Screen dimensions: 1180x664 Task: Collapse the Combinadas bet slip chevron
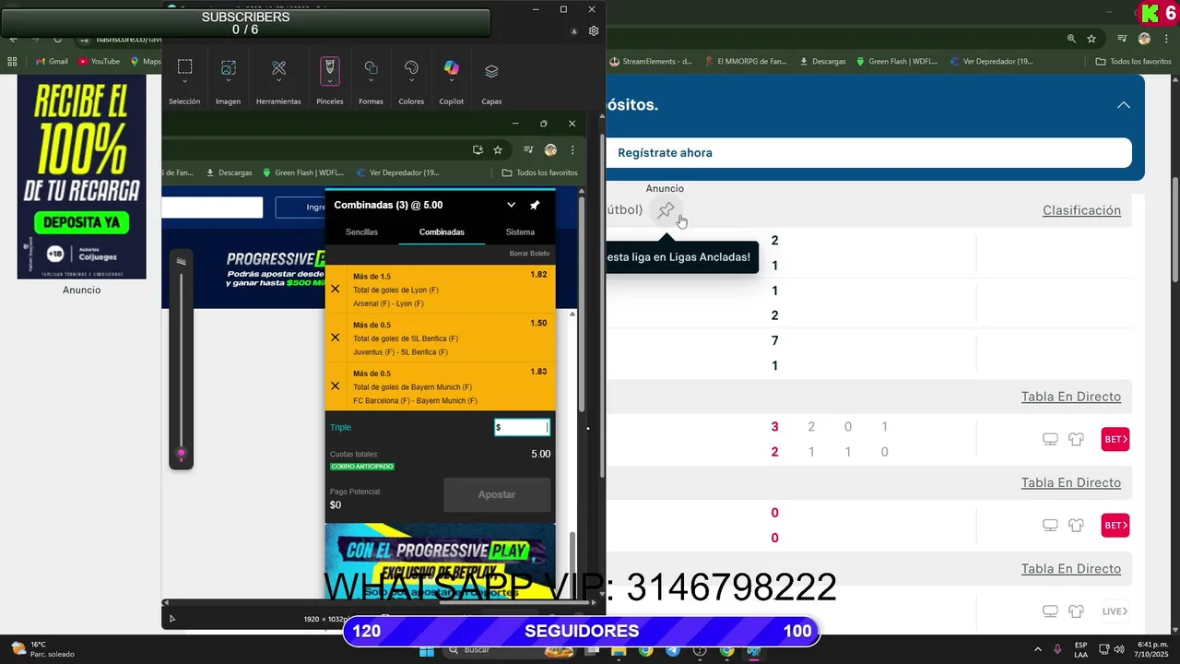[x=511, y=205]
